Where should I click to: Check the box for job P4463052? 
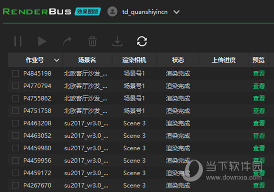(16, 135)
